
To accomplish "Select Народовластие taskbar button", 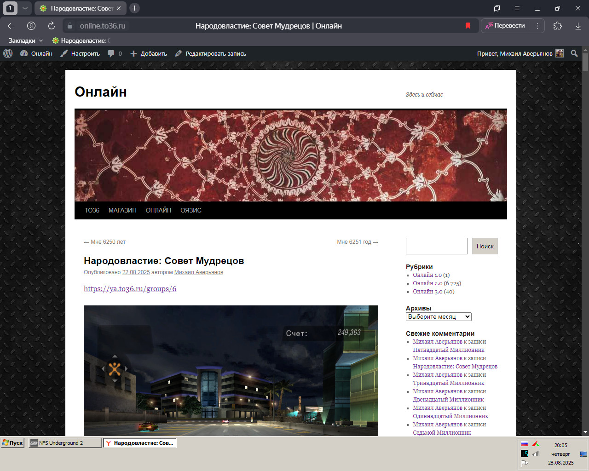I will click(x=139, y=443).
